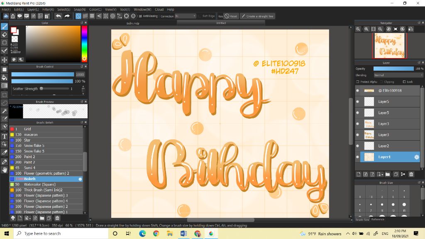Select the Eyedropper tool
Viewport: 425px width, 239px height.
pyautogui.click(x=4, y=162)
